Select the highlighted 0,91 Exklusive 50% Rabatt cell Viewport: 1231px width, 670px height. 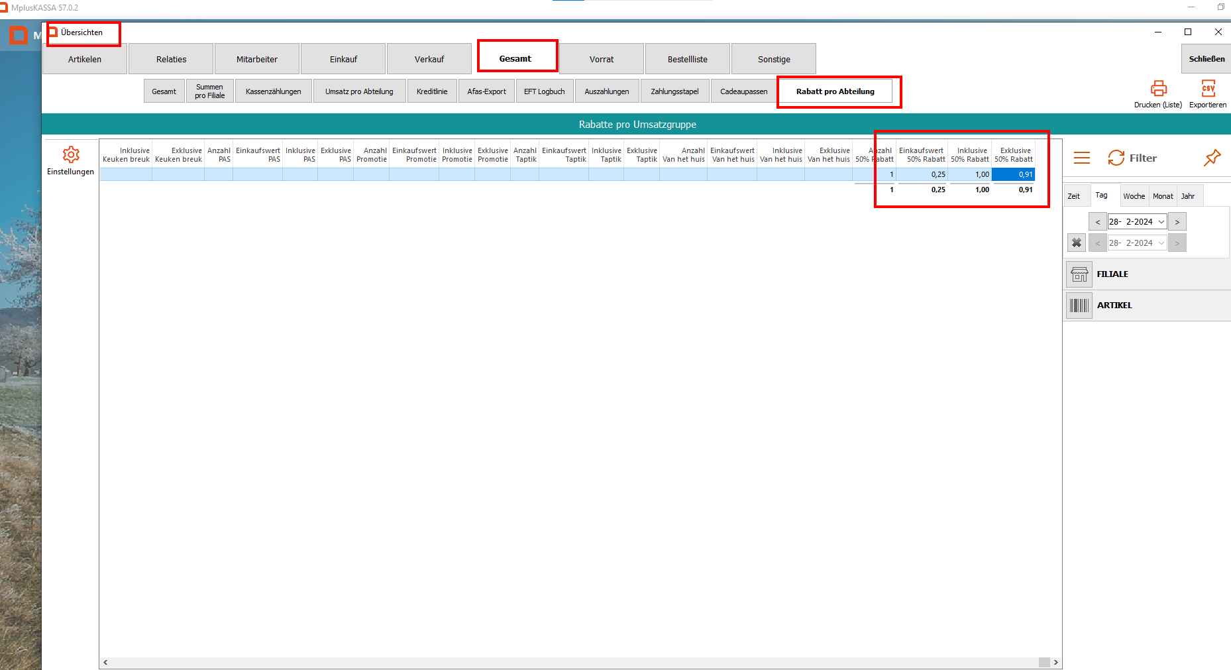click(1013, 175)
